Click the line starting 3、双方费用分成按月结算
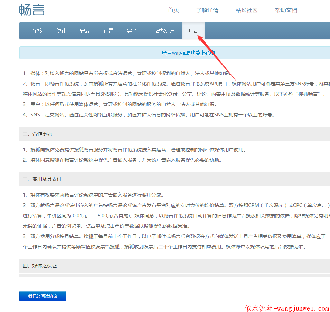 176,236
